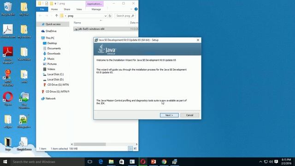The image size is (295, 166).
Task: Select Free Download desktop shortcut
Action: coord(24,101)
